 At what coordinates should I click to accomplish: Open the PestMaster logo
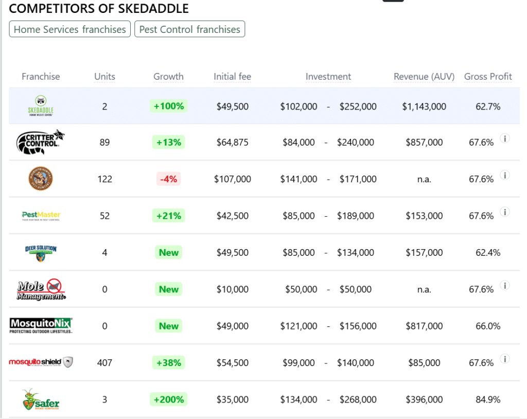pos(41,216)
